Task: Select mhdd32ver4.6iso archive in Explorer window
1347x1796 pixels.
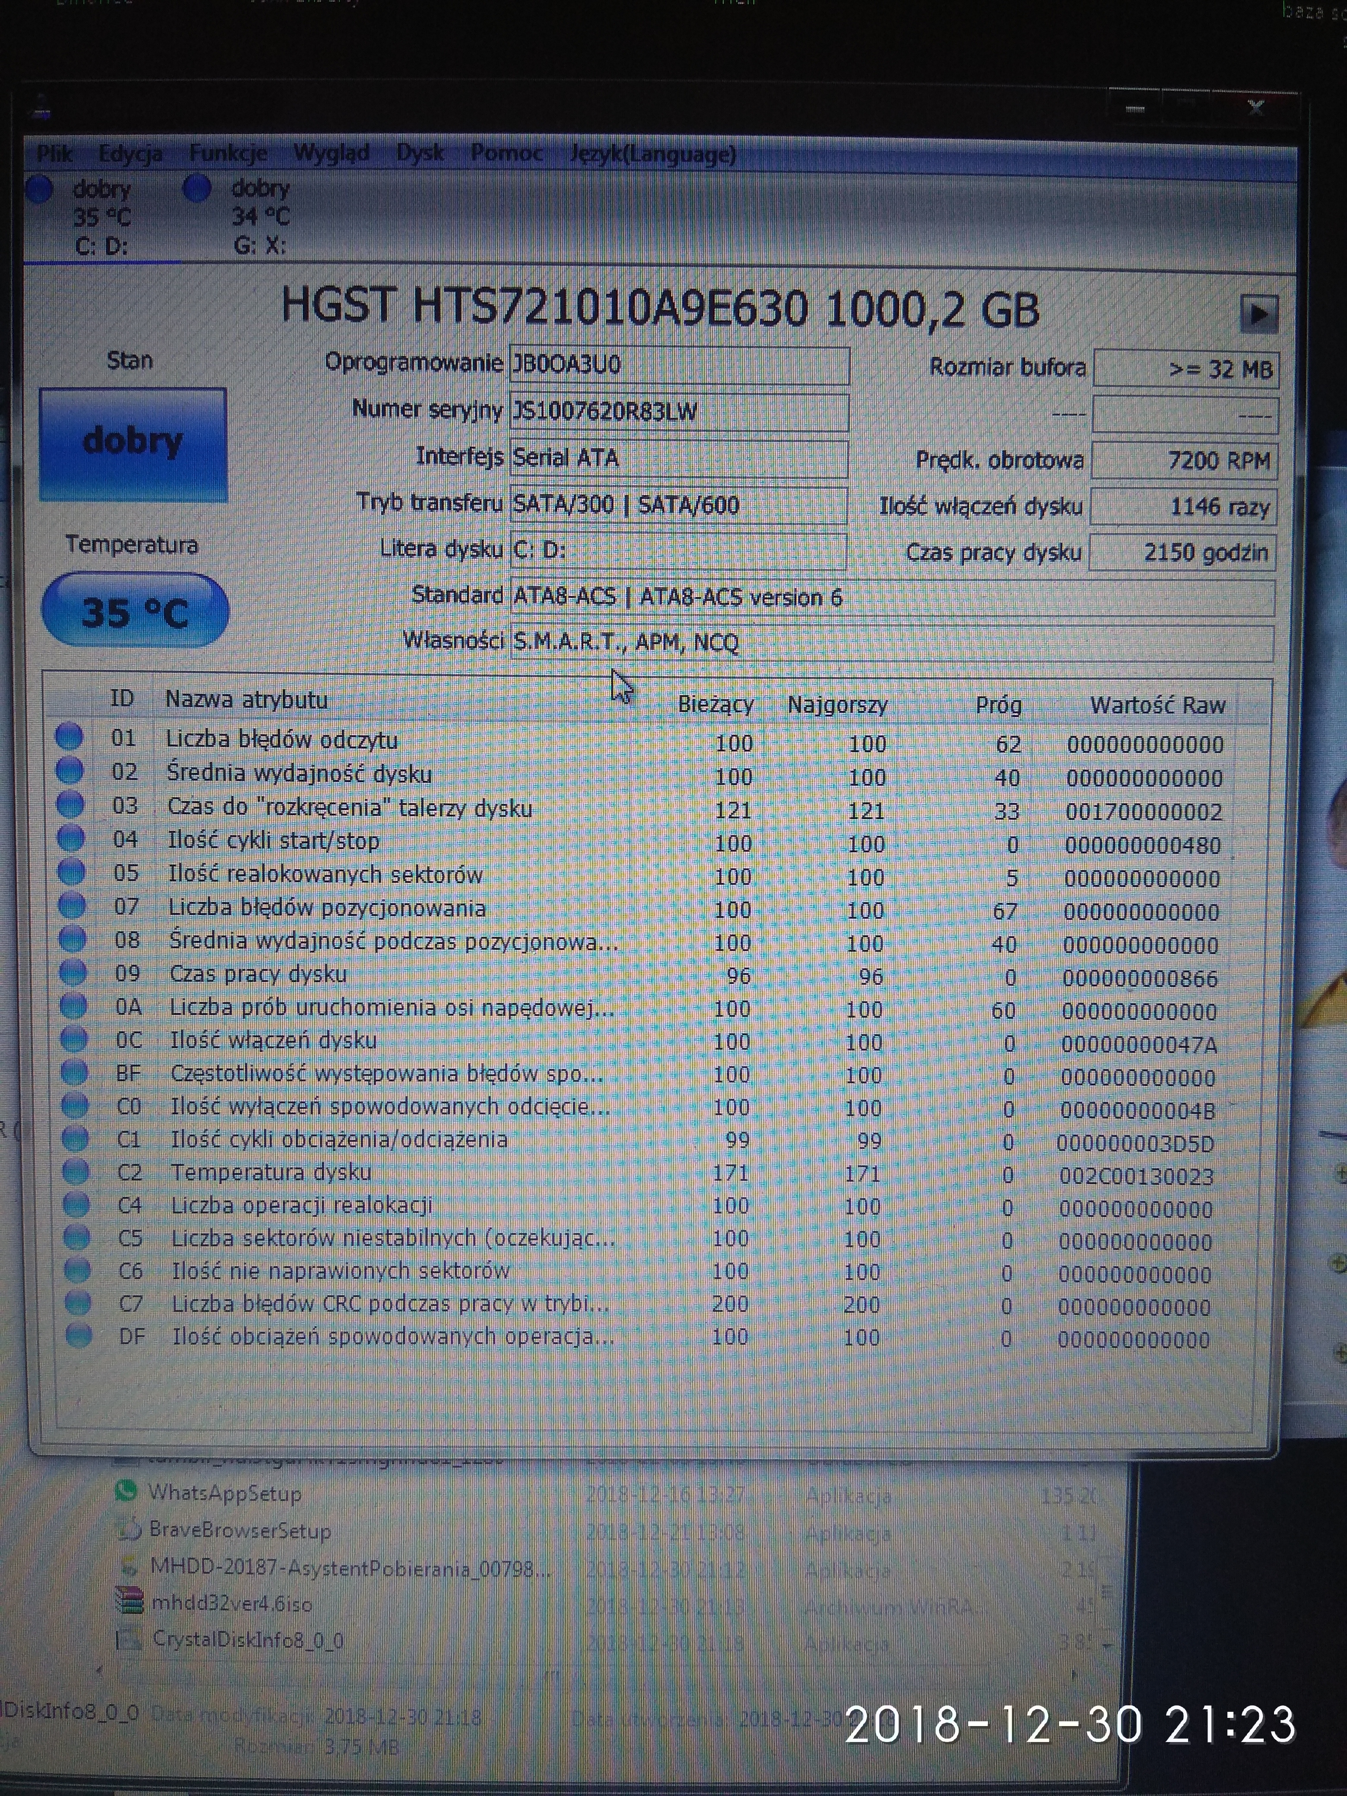Action: click(x=231, y=1603)
